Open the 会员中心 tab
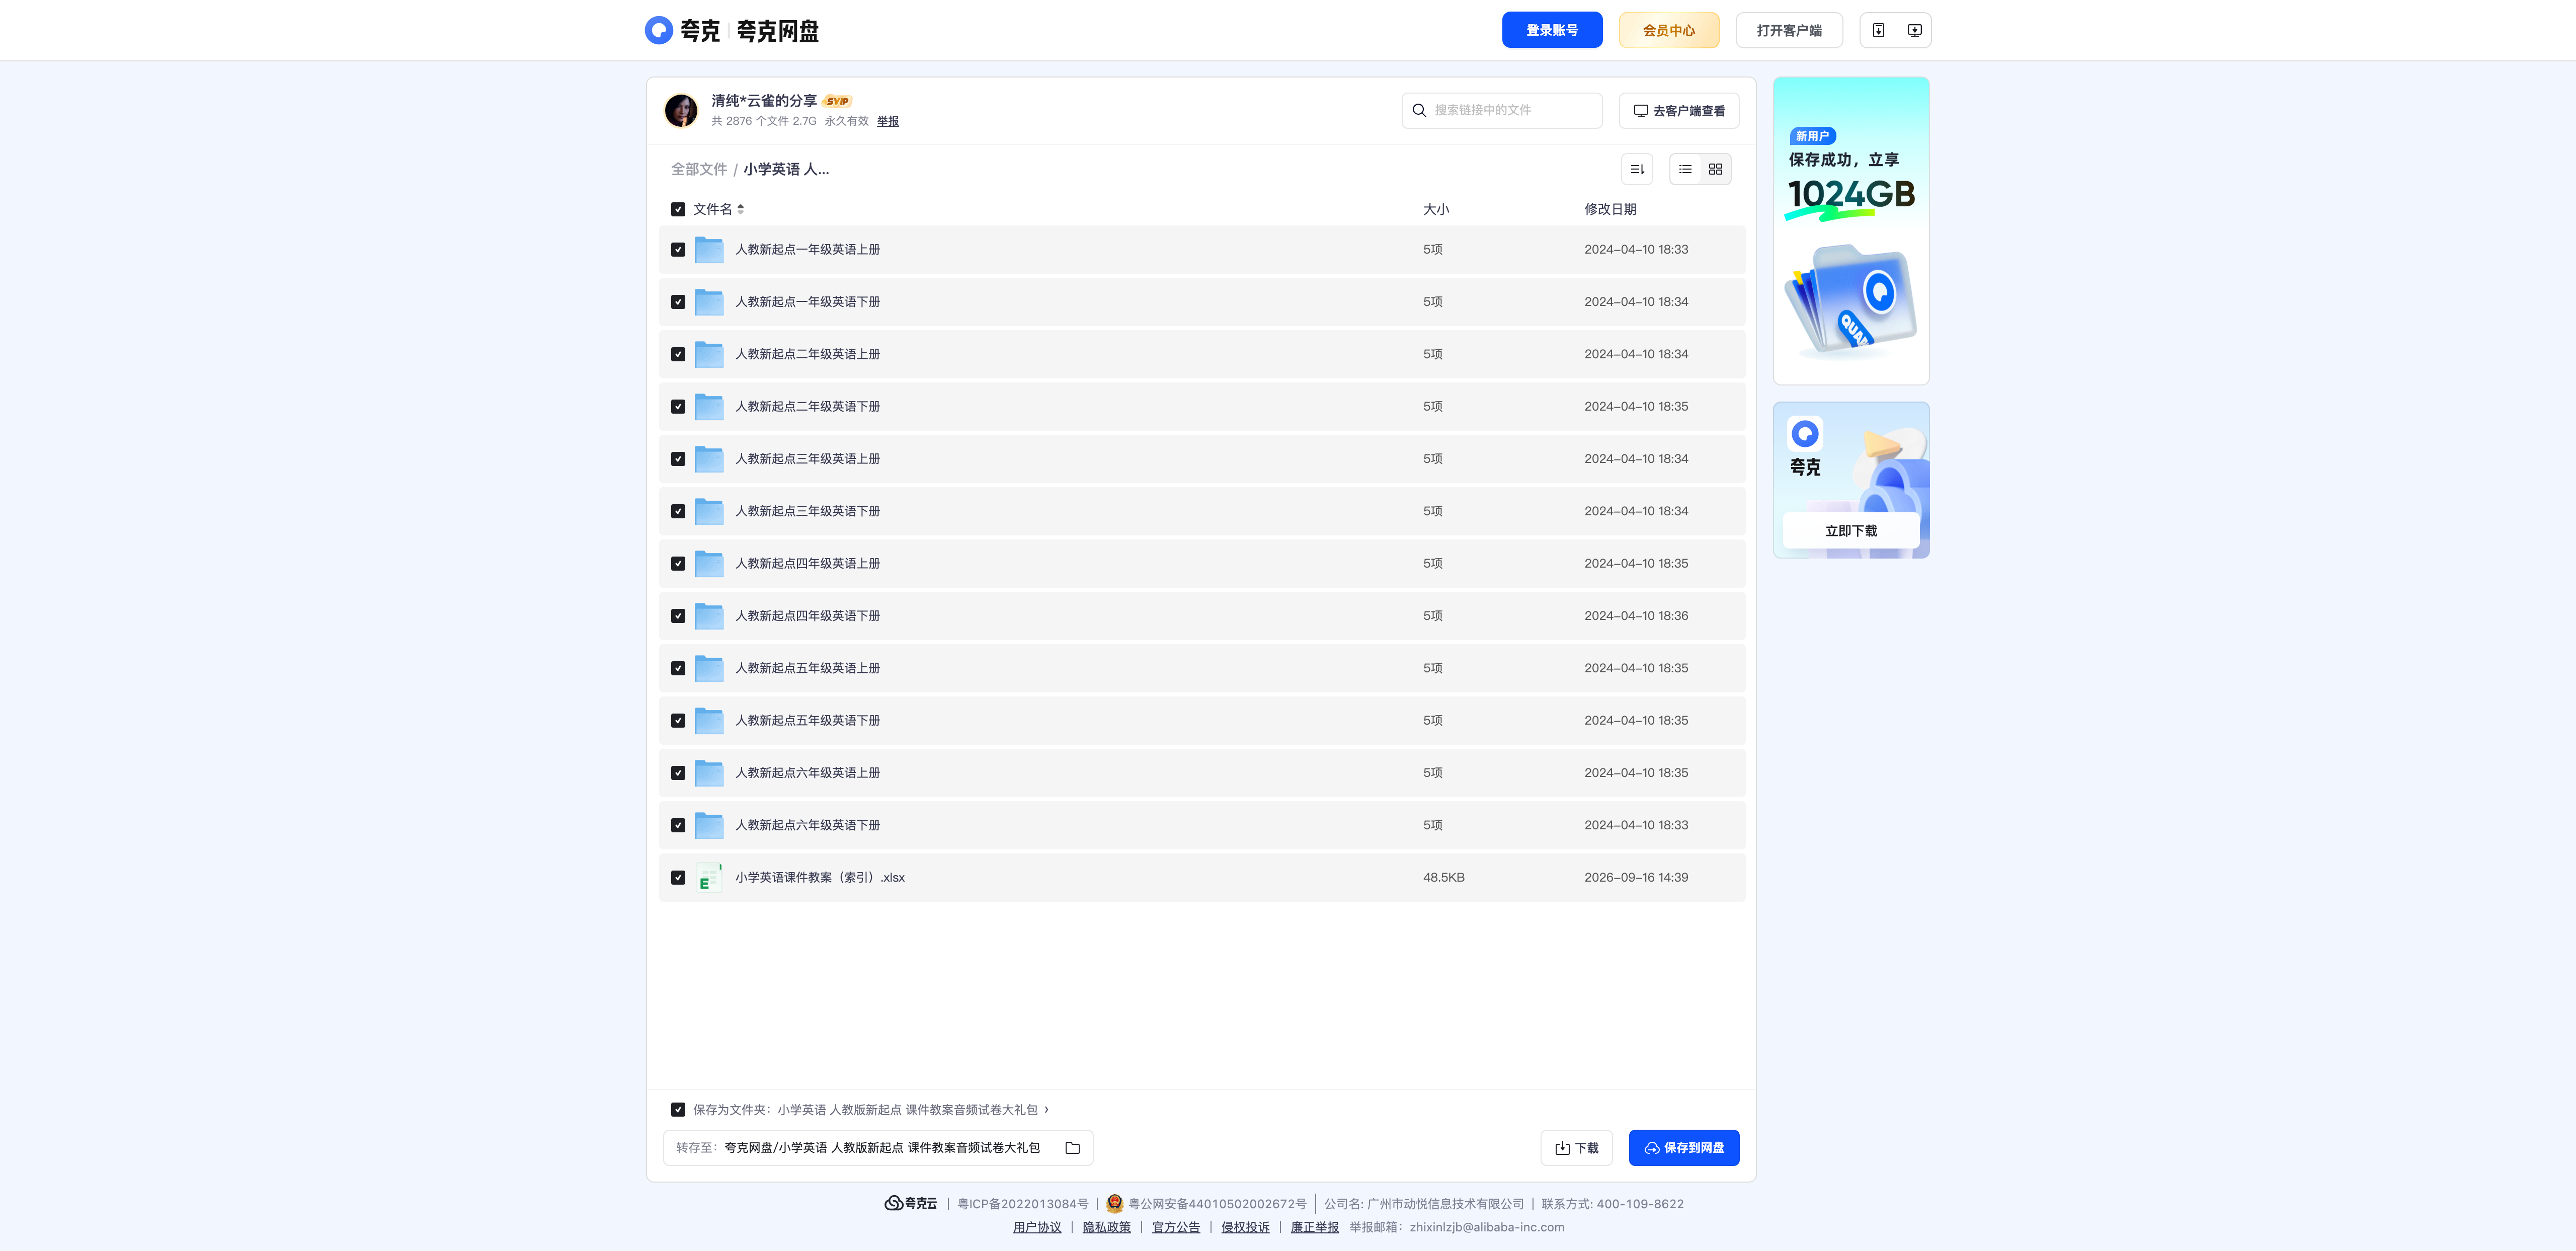The width and height of the screenshot is (2576, 1251). tap(1669, 30)
